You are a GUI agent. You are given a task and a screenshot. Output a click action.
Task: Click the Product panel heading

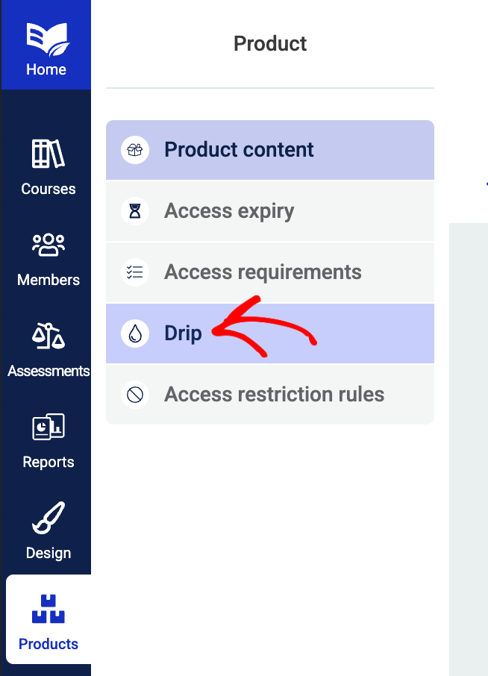(x=270, y=43)
